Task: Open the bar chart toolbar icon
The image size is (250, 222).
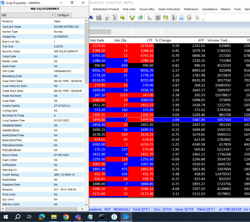Action: [150, 18]
